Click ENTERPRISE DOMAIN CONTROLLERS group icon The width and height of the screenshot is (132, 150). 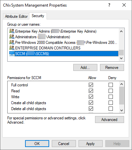[x=12, y=48]
